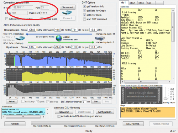Toggle the 'get Versions Info' checkbox
This screenshot has width=178, height=133.
tap(84, 6)
